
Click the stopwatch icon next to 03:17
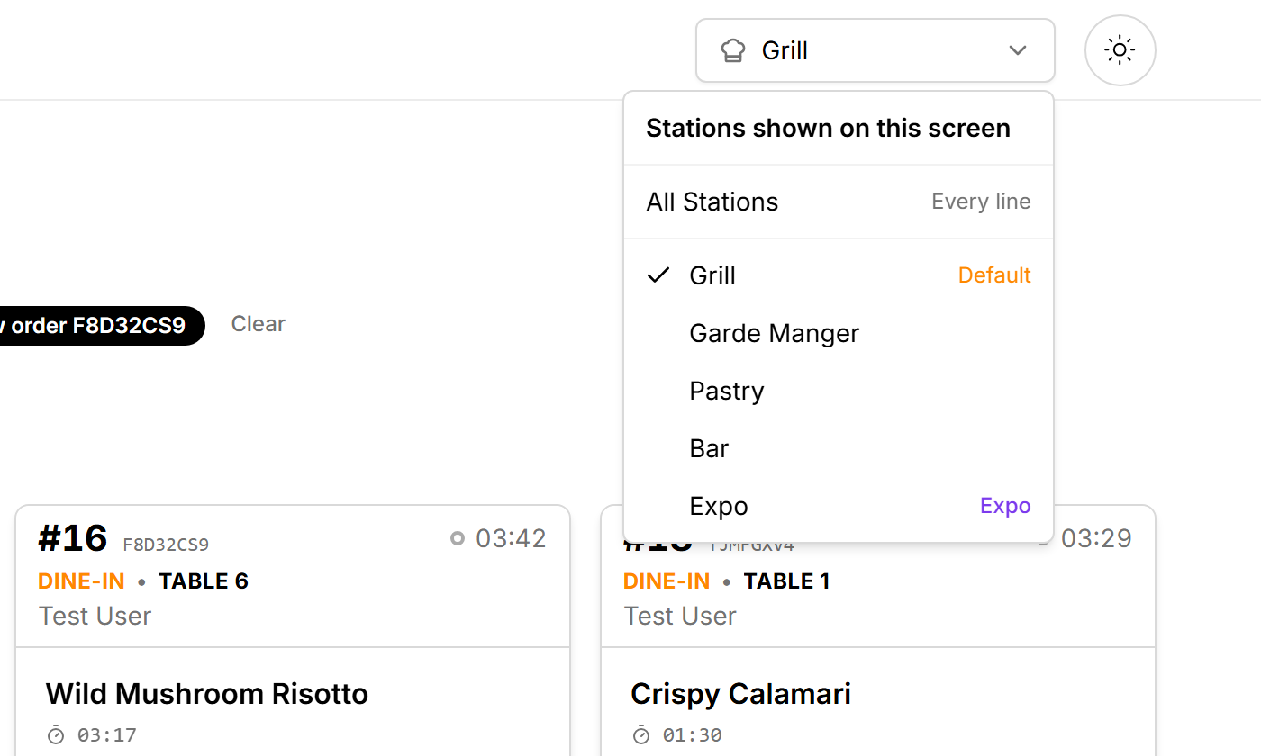[56, 735]
